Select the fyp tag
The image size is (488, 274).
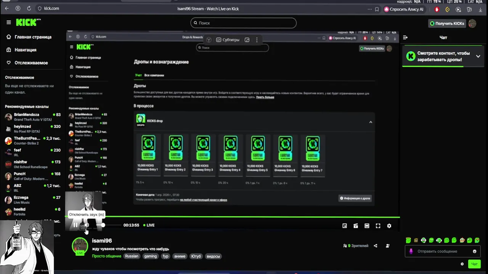(x=165, y=256)
